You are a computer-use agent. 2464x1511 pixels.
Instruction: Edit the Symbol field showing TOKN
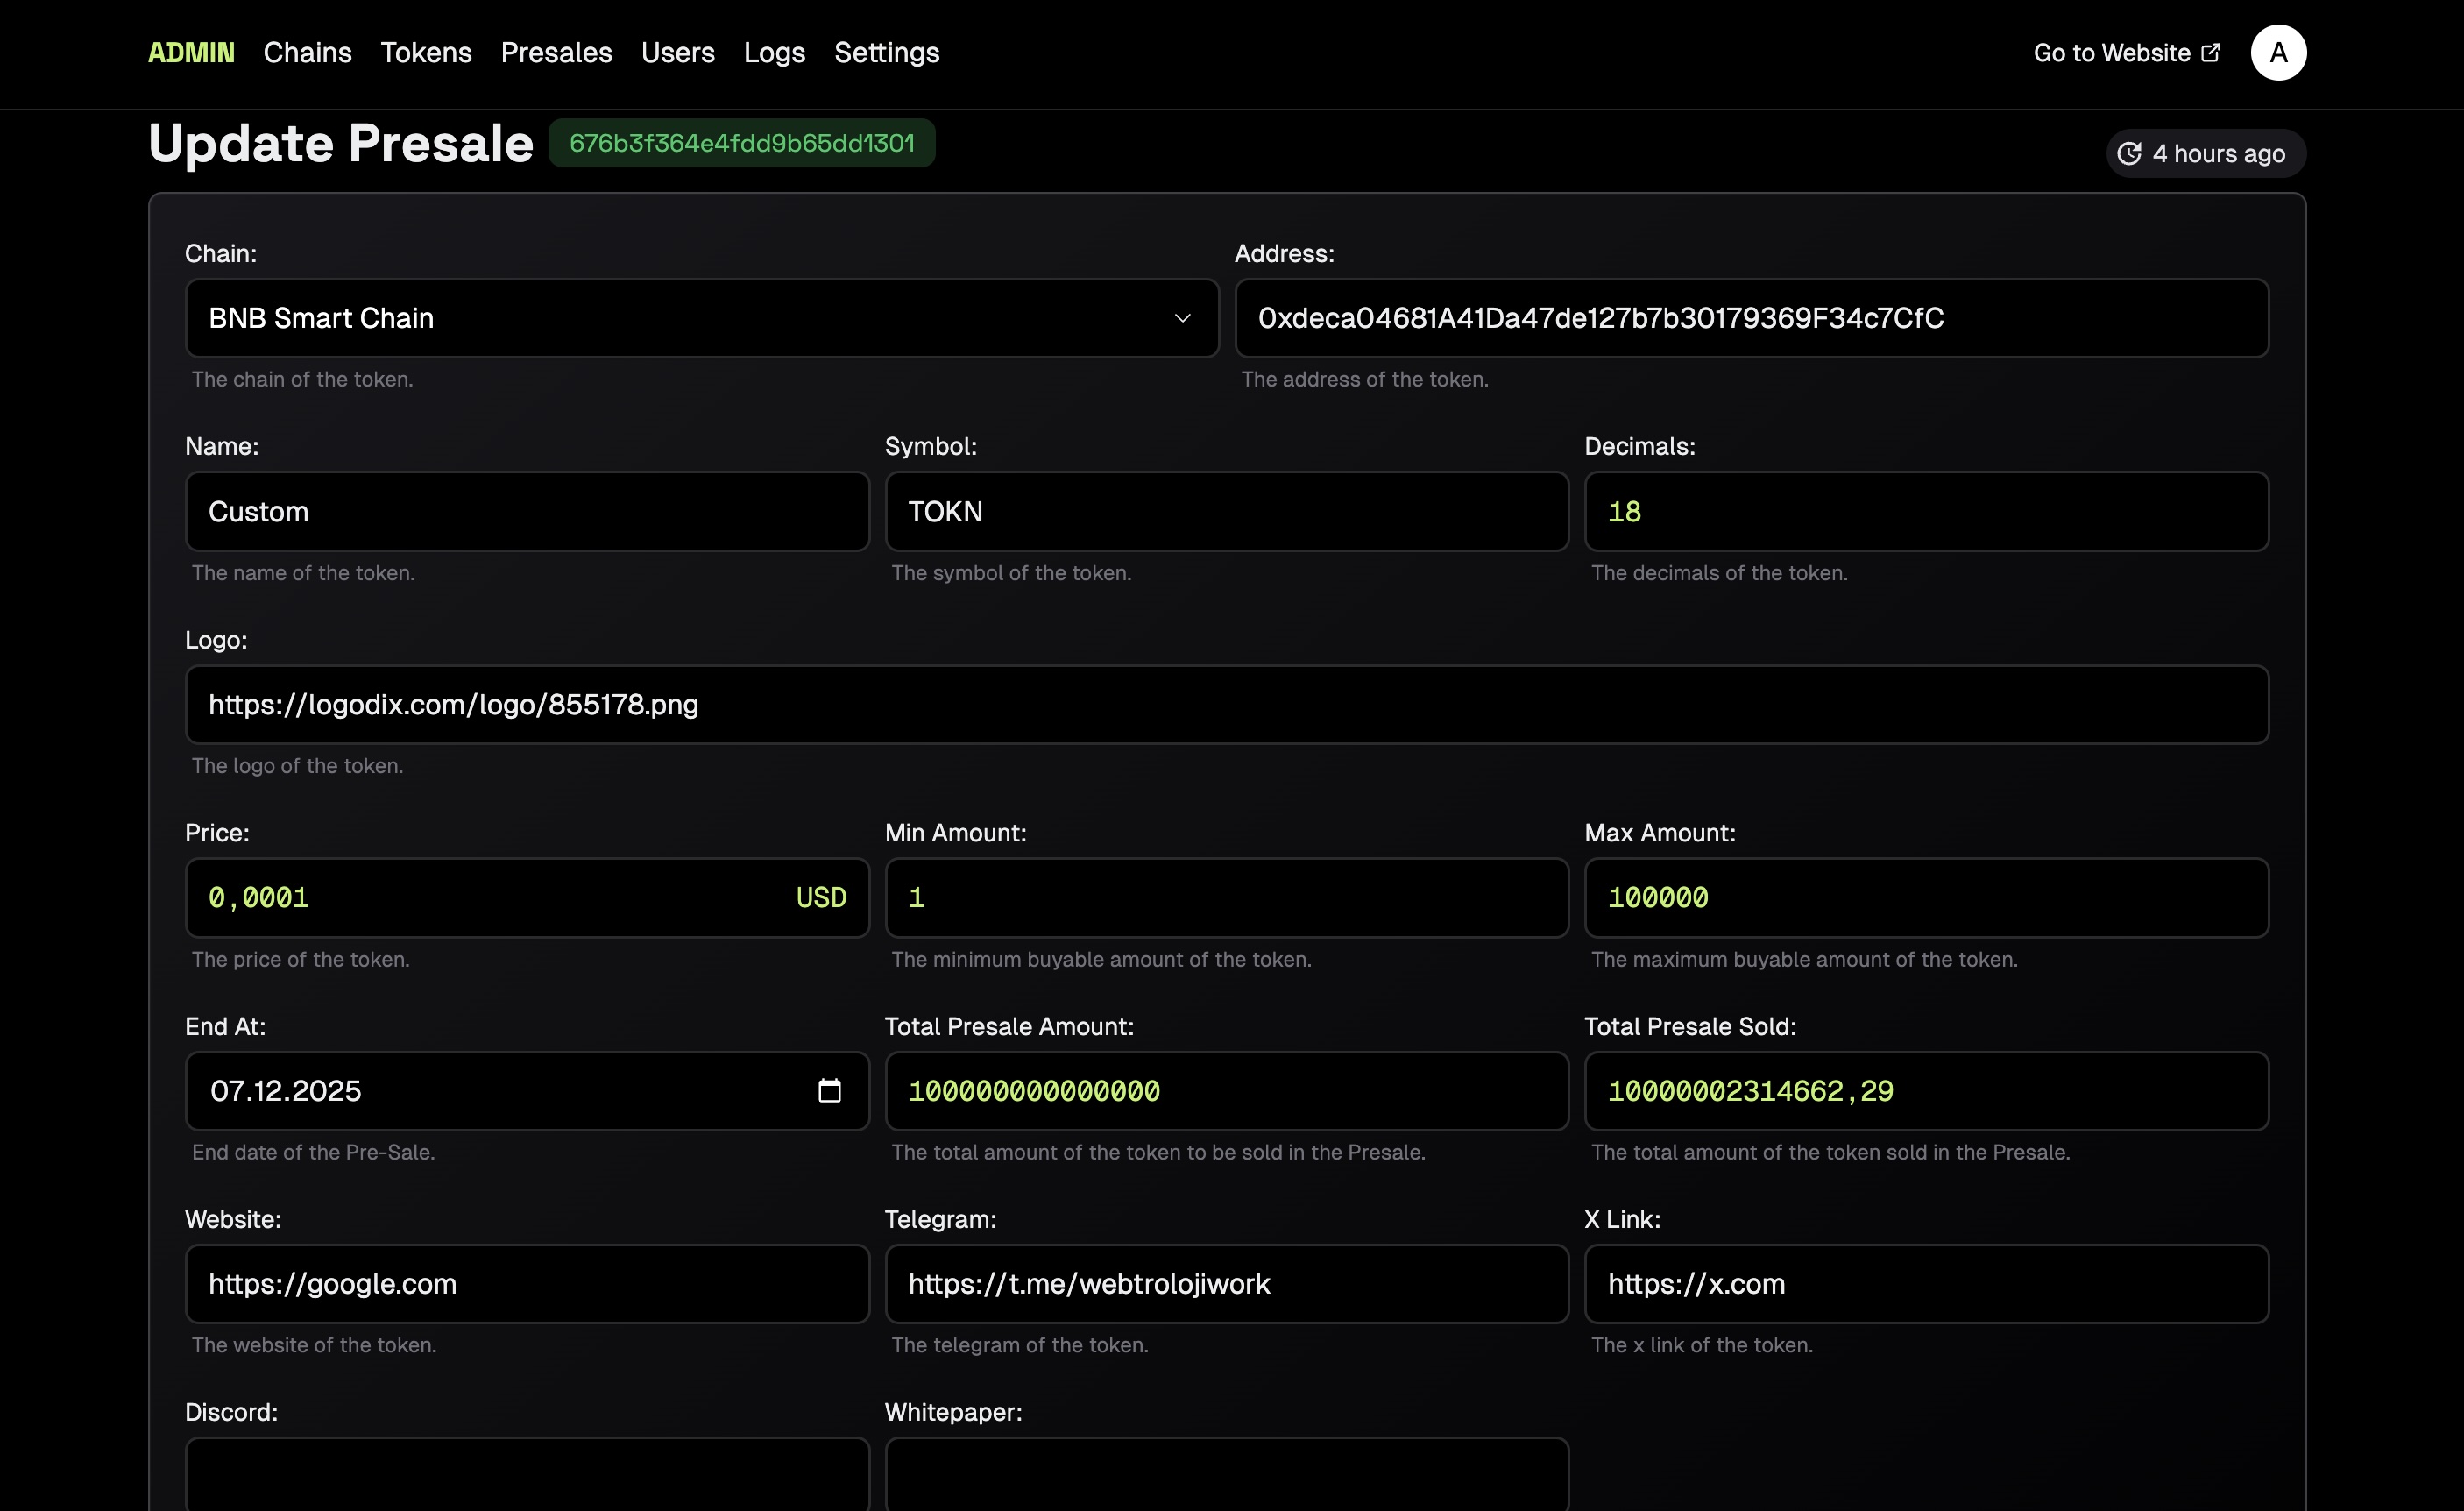tap(1226, 511)
